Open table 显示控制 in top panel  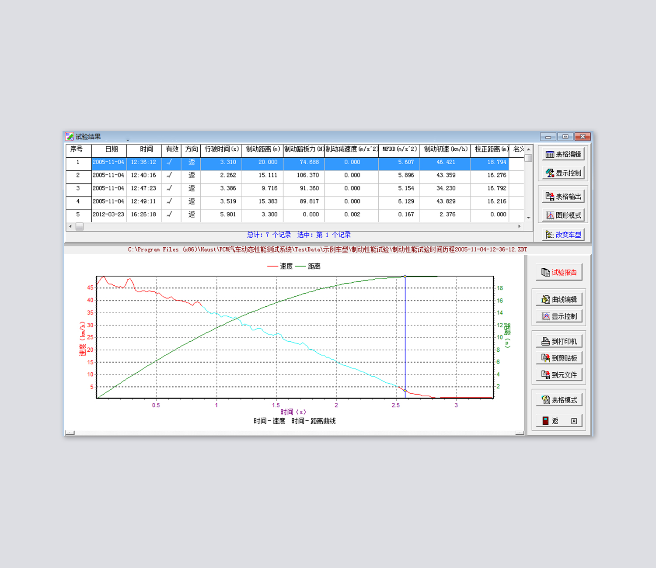563,173
